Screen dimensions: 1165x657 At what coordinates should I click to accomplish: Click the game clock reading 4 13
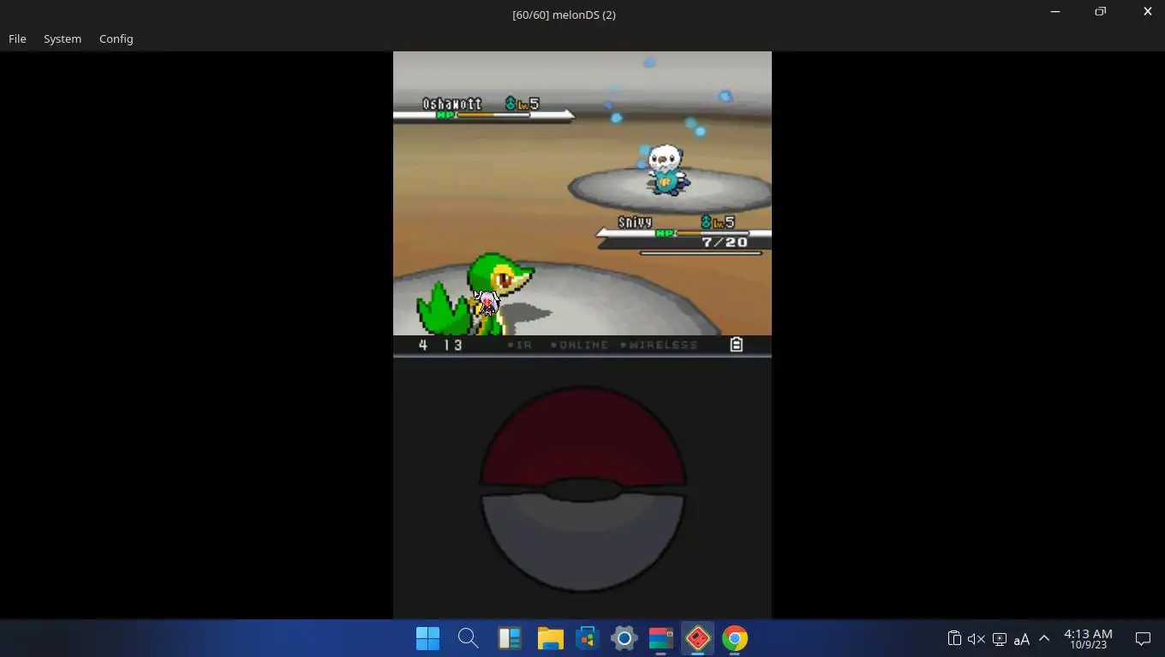coord(440,345)
